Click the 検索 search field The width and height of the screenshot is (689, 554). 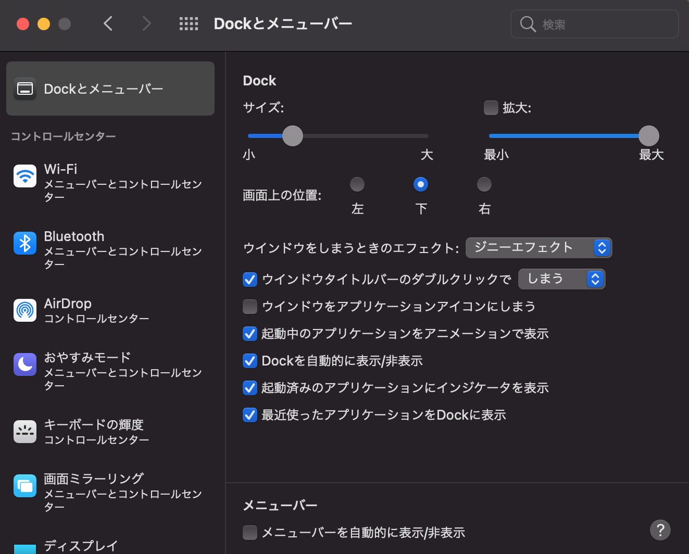pos(595,24)
